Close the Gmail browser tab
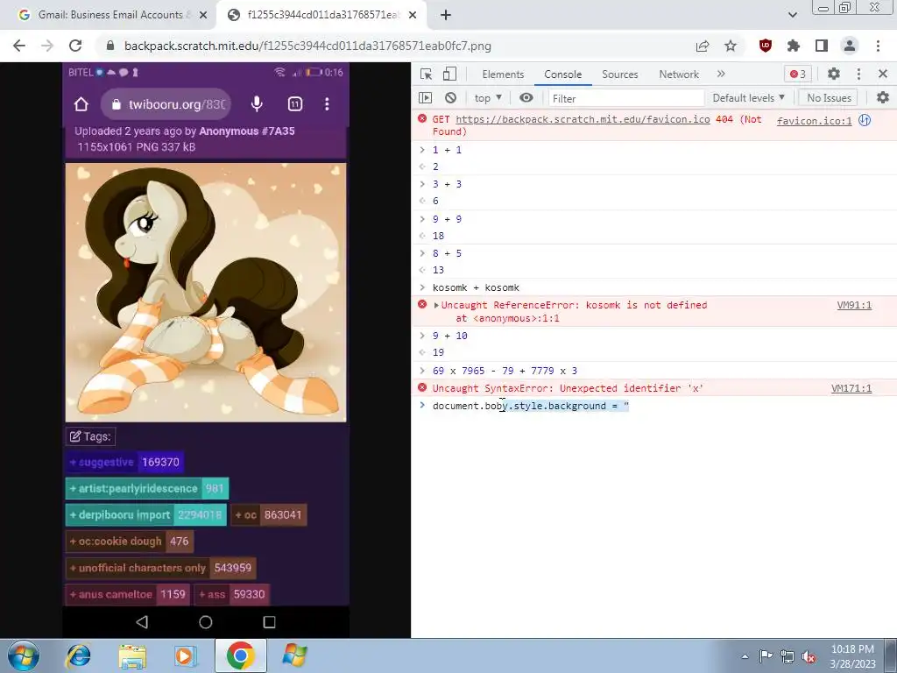Viewport: 897px width, 673px height. pyautogui.click(x=203, y=15)
